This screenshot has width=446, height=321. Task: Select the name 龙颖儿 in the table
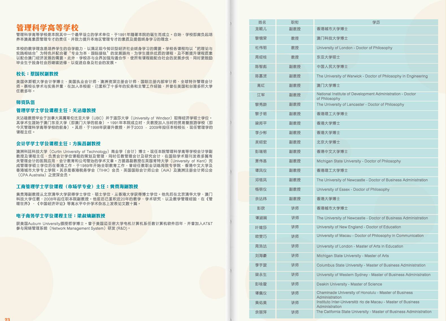tap(261, 29)
